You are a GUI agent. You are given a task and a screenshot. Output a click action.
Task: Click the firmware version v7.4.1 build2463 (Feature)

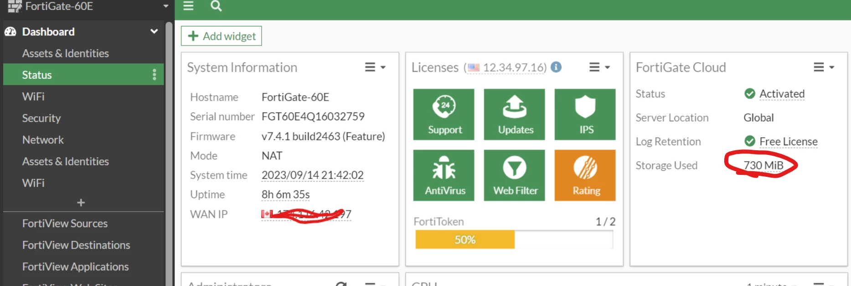[x=323, y=136]
